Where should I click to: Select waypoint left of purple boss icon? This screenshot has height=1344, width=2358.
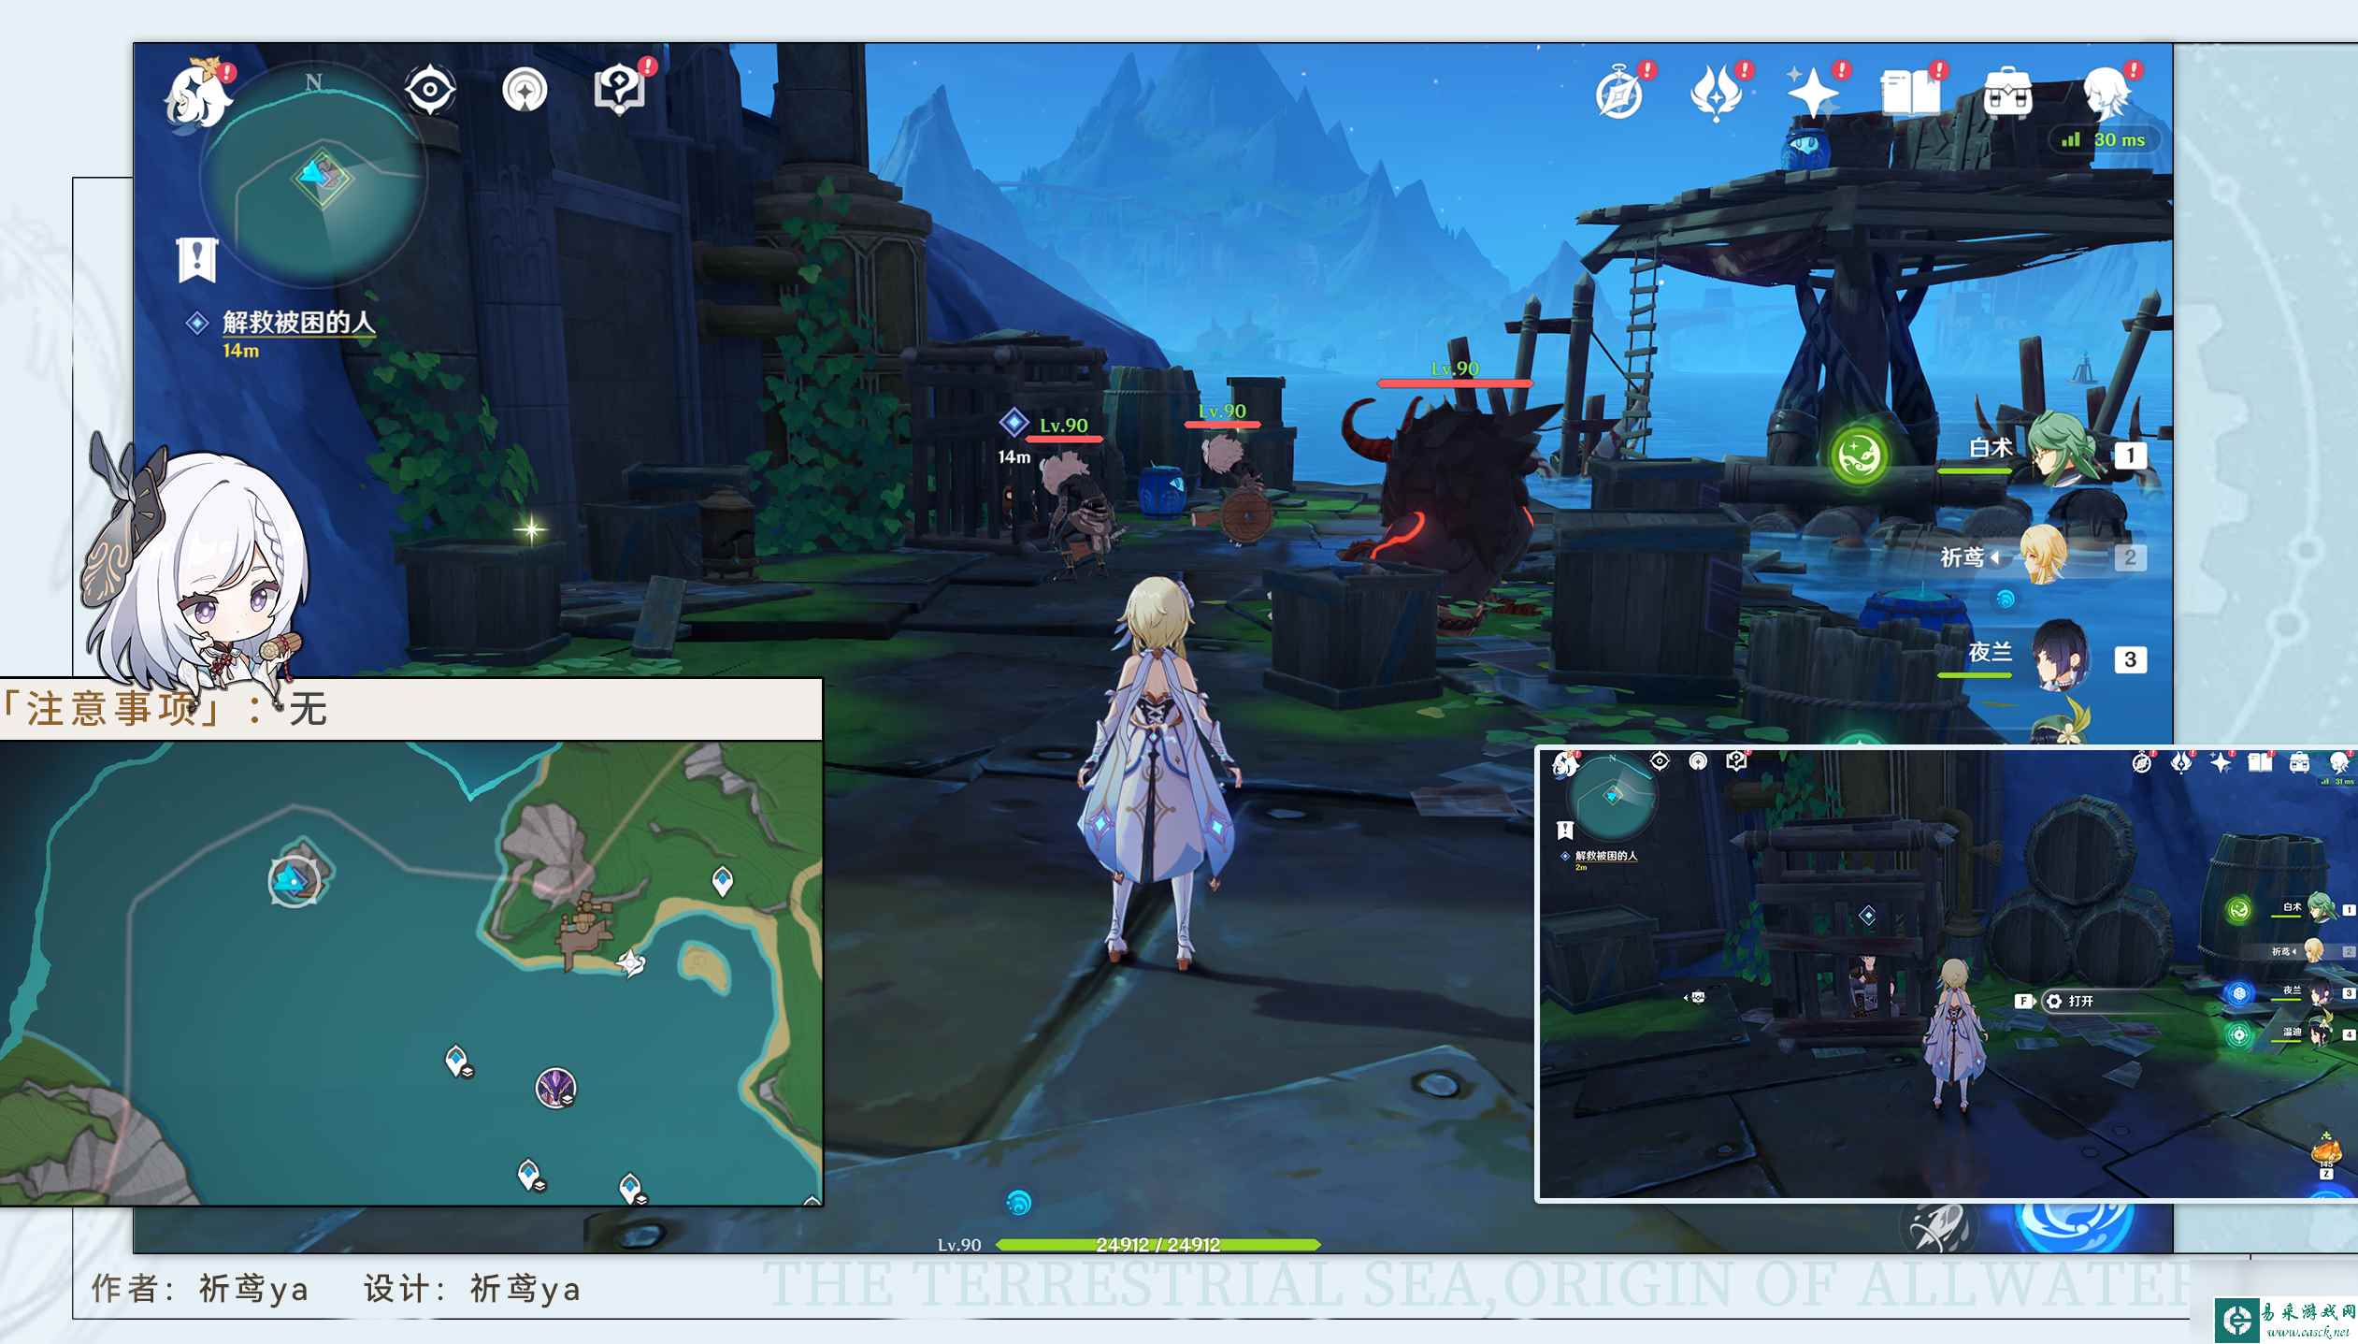tap(458, 1062)
